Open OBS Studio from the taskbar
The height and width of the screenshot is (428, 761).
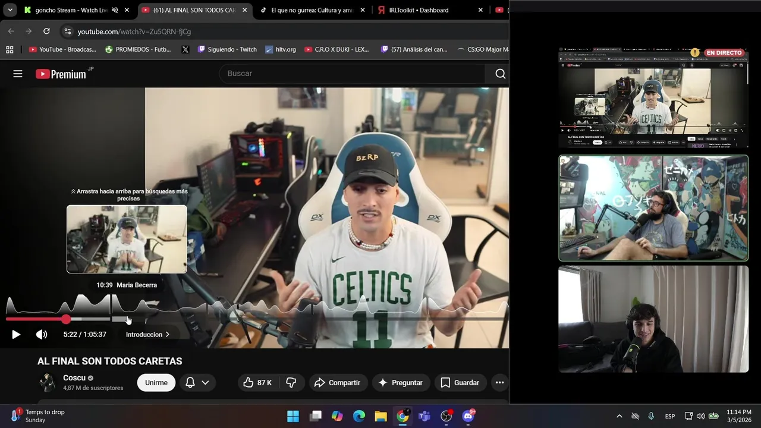pyautogui.click(x=446, y=416)
